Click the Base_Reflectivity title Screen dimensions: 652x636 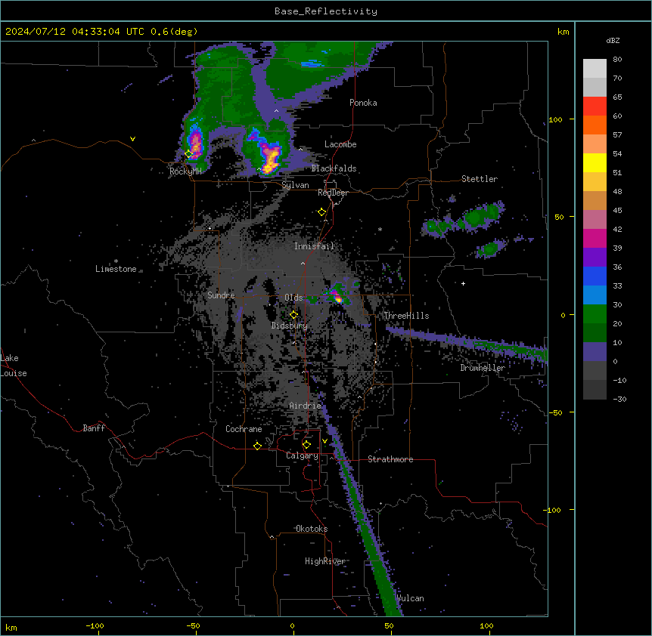coord(326,11)
